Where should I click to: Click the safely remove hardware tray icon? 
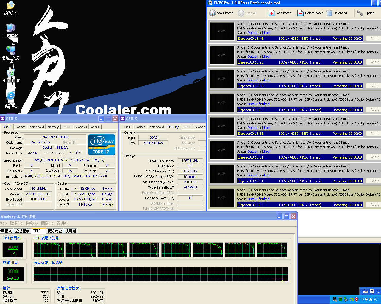coord(346,300)
